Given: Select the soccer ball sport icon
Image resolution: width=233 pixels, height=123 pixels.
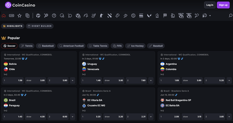Looking at the screenshot, I should tap(38, 16).
